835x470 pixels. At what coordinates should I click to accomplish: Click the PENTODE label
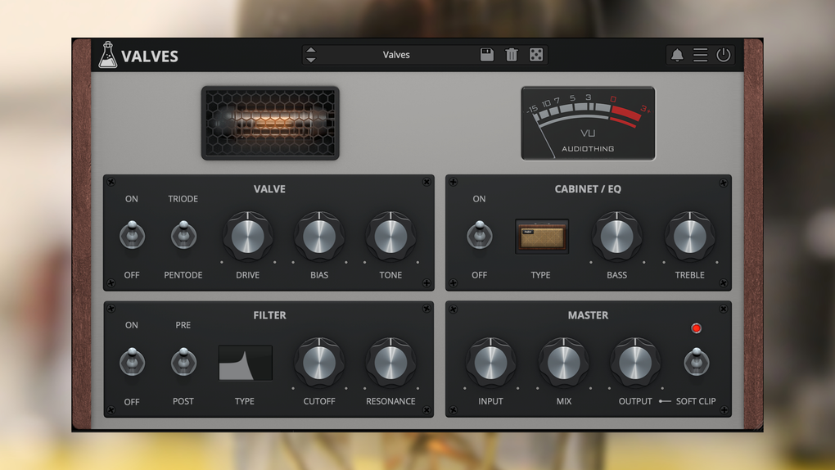[x=183, y=275]
